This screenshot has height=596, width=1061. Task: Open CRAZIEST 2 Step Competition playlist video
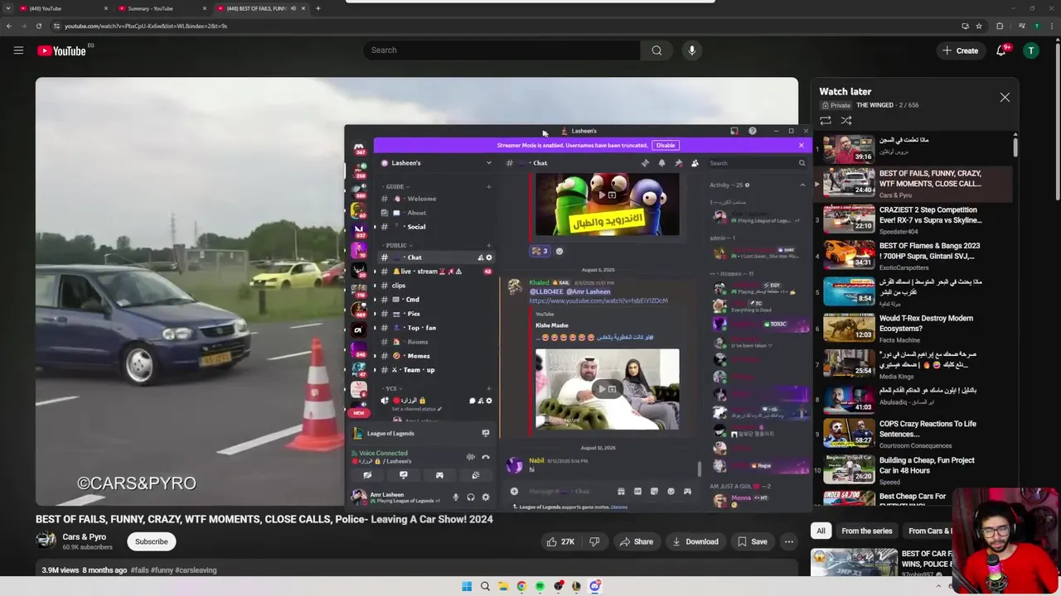coord(912,219)
